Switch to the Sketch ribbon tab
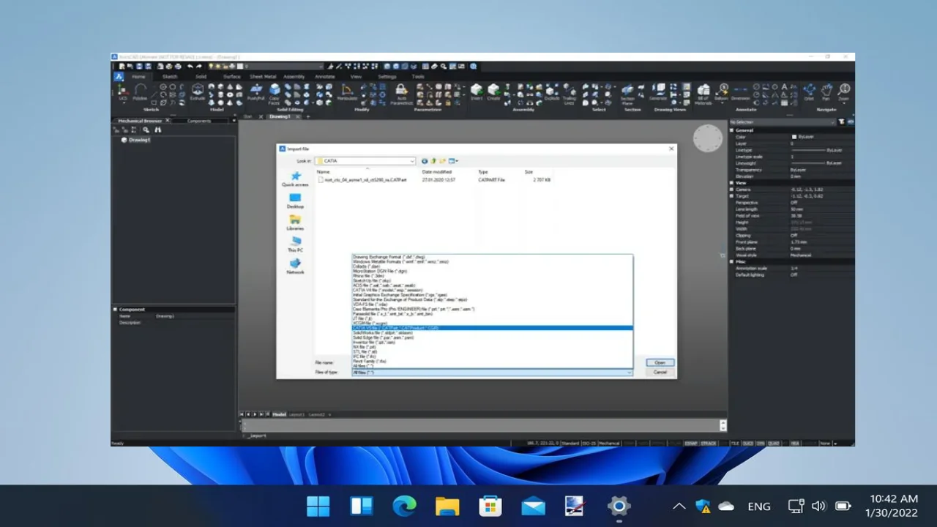 pos(170,76)
